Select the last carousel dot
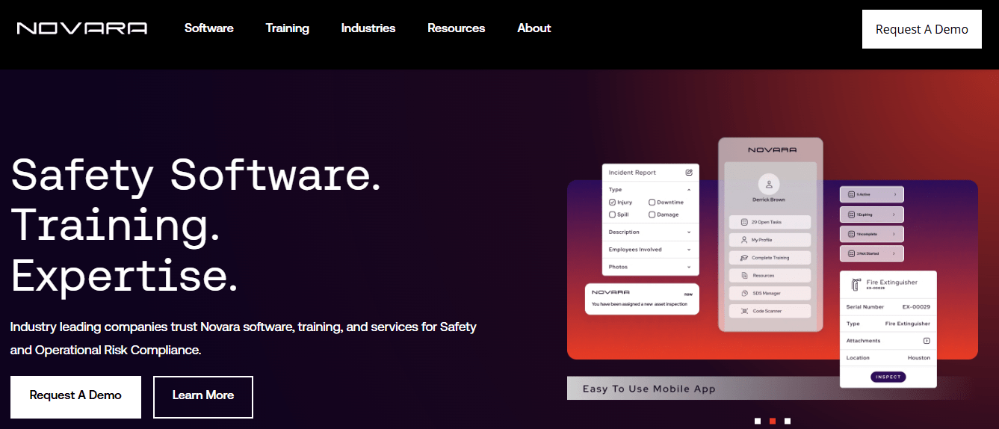Viewport: 999px width, 429px height. tap(788, 421)
